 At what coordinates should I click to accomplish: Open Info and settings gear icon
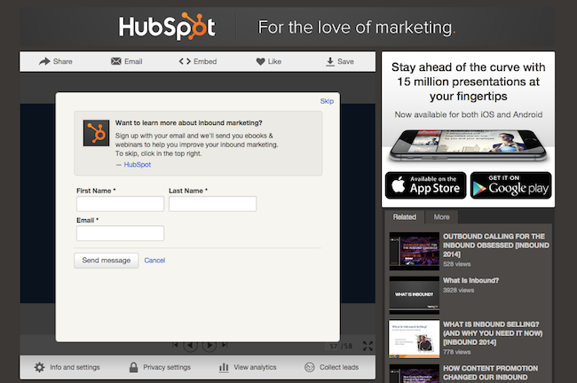[39, 367]
